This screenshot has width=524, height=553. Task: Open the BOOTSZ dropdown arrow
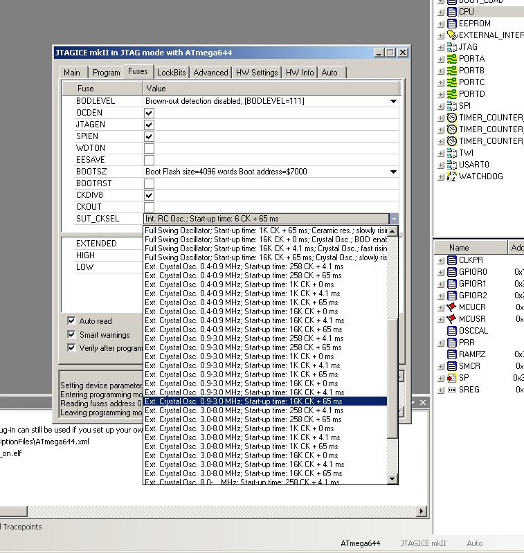click(x=394, y=172)
